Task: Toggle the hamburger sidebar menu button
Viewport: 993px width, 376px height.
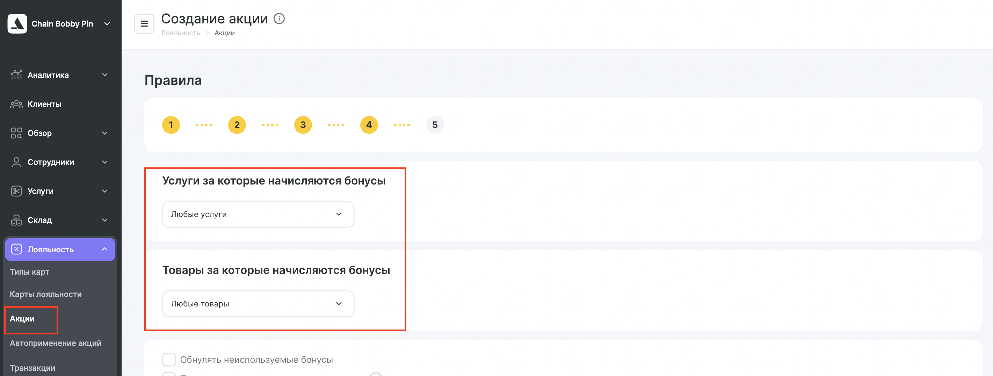Action: 144,24
